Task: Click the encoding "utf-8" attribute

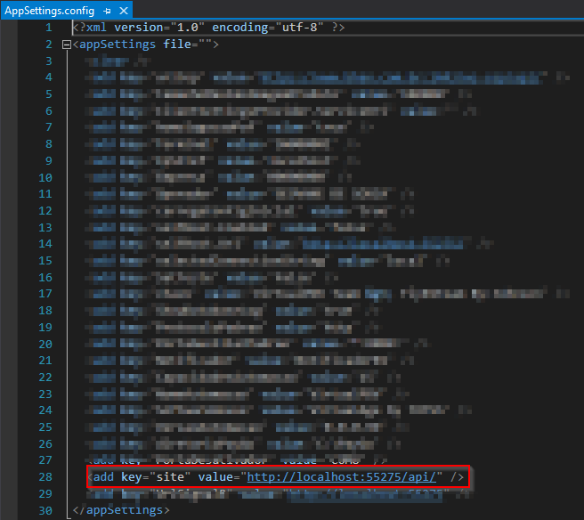Action: [268, 28]
